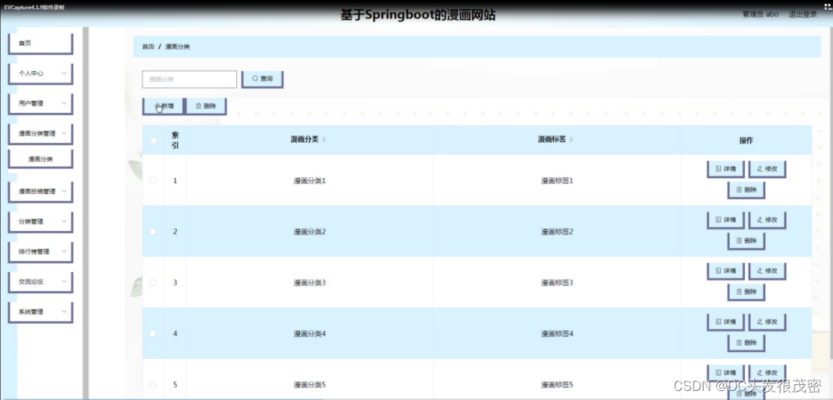Open 详情 for the 漫画分类2 row

[x=725, y=220]
